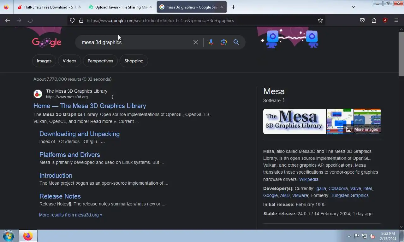
Task: Click the forward navigation arrow
Action: [19, 20]
